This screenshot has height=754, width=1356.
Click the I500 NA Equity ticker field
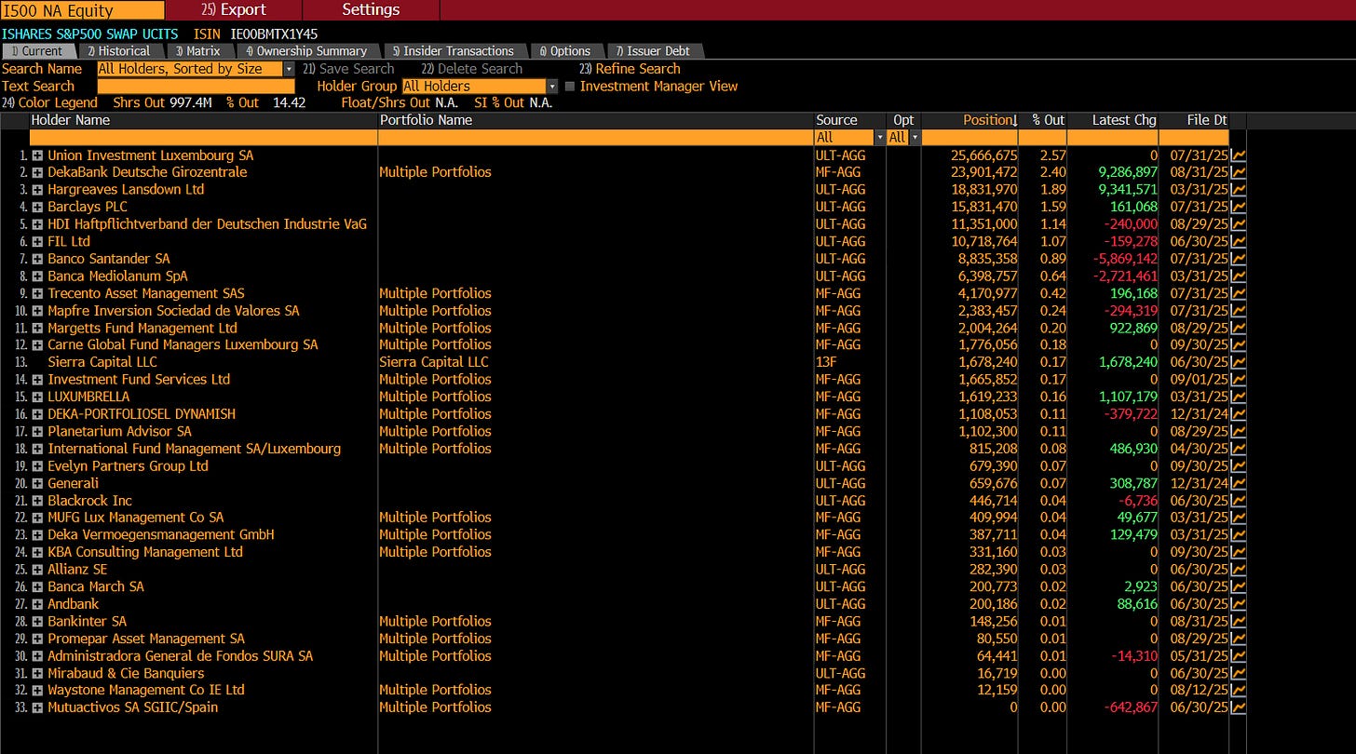(x=82, y=10)
